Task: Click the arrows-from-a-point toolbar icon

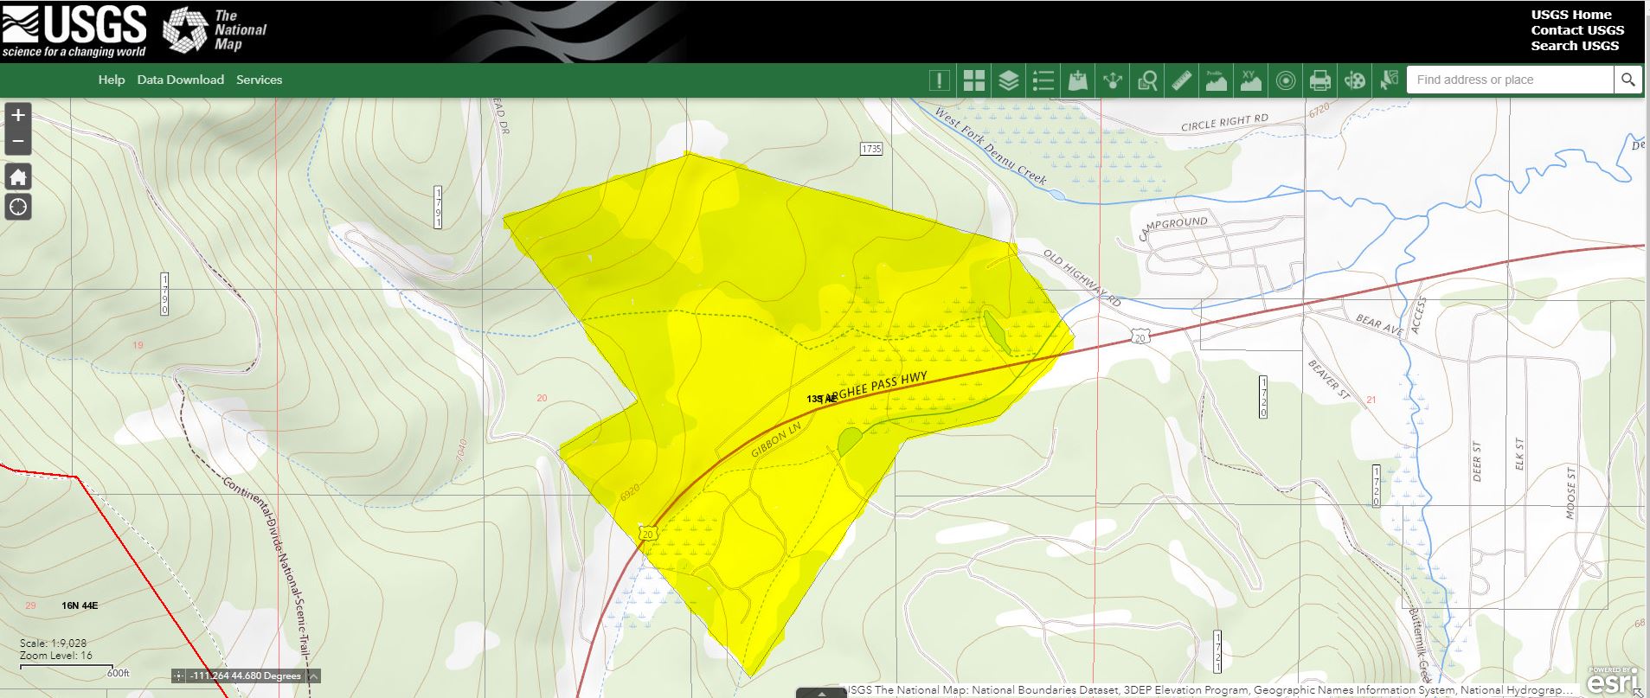Action: coord(1113,80)
